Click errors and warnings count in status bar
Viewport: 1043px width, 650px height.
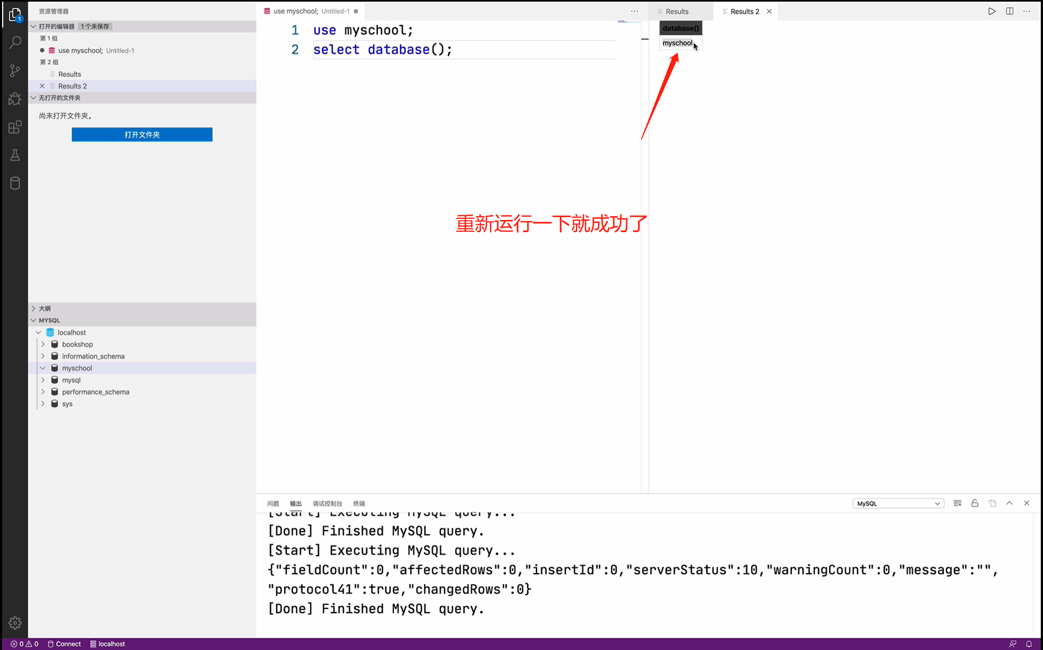[x=25, y=644]
